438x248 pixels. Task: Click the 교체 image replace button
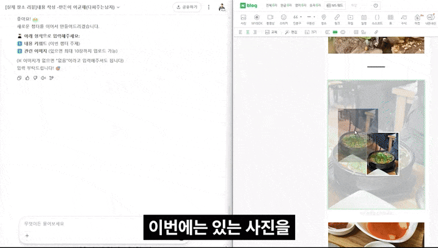[271, 32]
